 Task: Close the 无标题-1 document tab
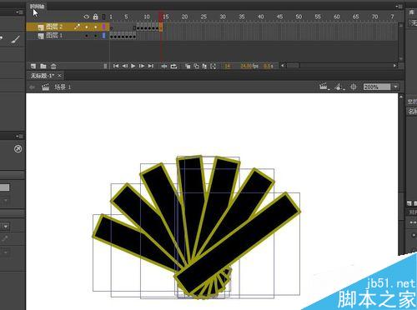click(59, 76)
